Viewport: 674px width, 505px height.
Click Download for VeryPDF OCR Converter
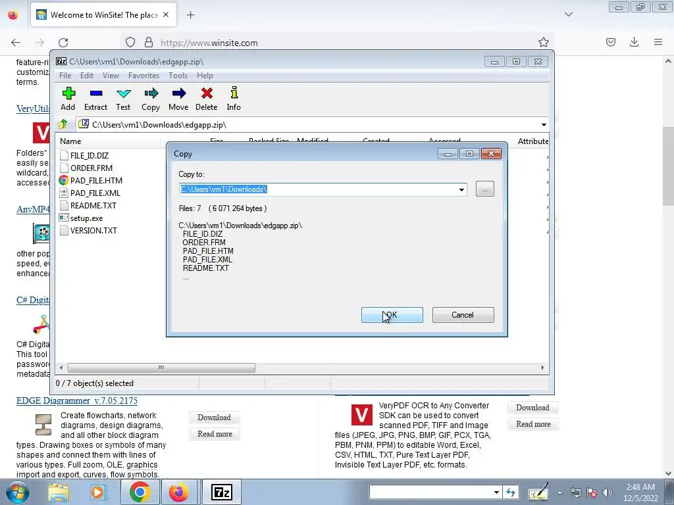[532, 408]
